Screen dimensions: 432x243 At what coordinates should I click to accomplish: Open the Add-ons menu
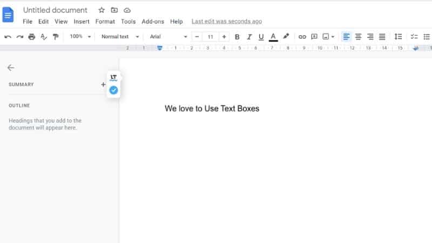[153, 22]
